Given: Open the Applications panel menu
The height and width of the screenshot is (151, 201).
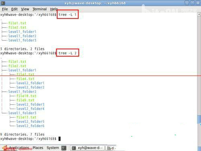Looking at the screenshot, I should [x=19, y=148].
